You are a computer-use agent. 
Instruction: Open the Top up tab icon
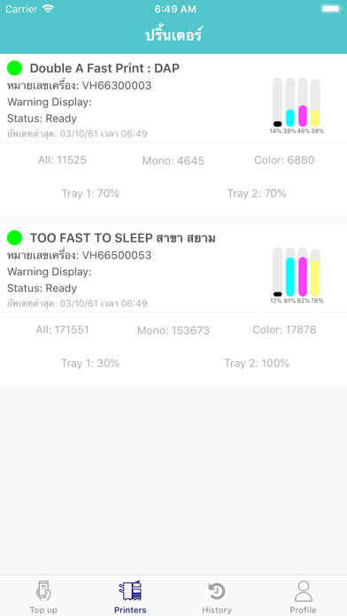[x=43, y=590]
